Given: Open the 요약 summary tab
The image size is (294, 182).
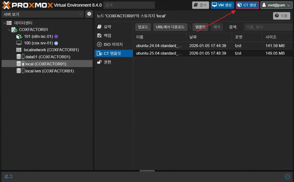Looking at the screenshot, I should [x=113, y=27].
